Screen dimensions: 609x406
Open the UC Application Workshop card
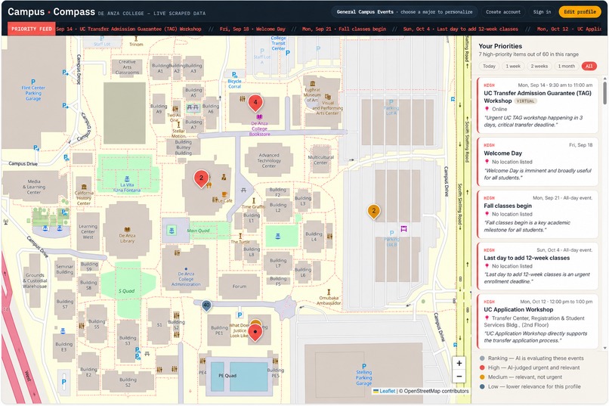tap(537, 321)
